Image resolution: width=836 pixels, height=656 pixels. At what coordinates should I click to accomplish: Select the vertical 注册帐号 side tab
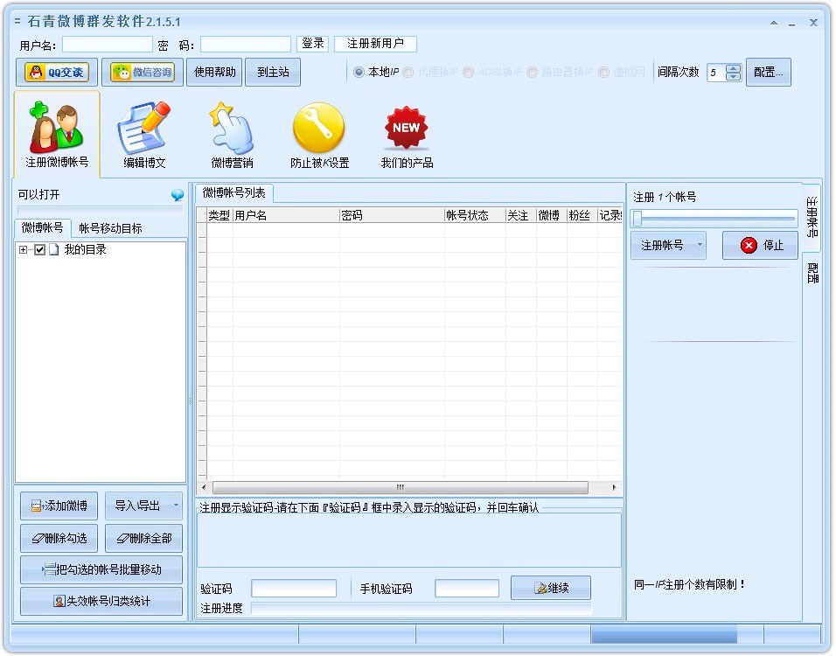(812, 217)
